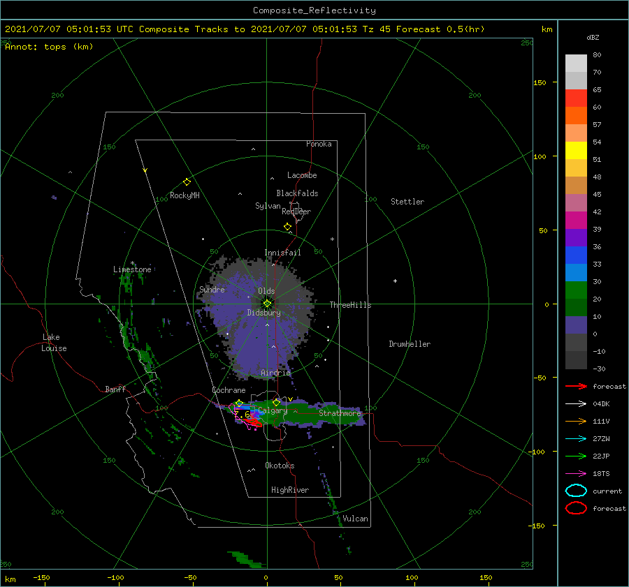Click the yellow radar site marker at Didsbury

point(267,304)
